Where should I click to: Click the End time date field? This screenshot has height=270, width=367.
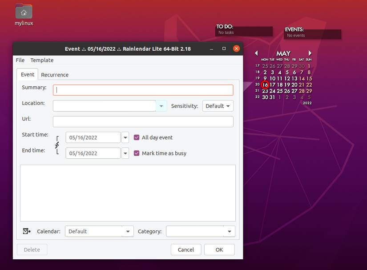click(93, 153)
